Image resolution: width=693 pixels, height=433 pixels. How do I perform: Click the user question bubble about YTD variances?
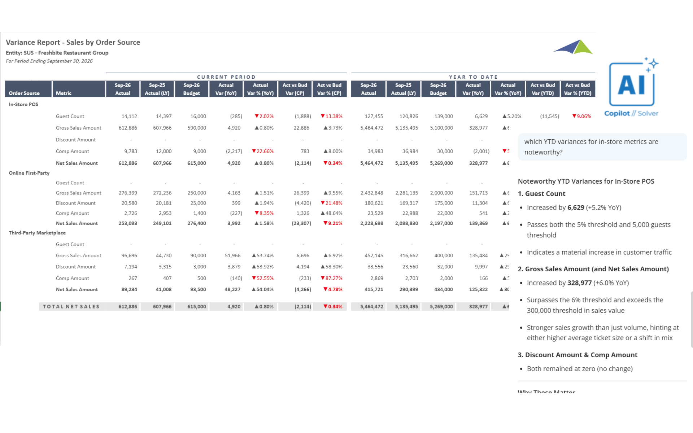click(x=602, y=147)
